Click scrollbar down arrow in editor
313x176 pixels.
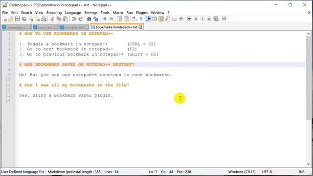[309, 164]
